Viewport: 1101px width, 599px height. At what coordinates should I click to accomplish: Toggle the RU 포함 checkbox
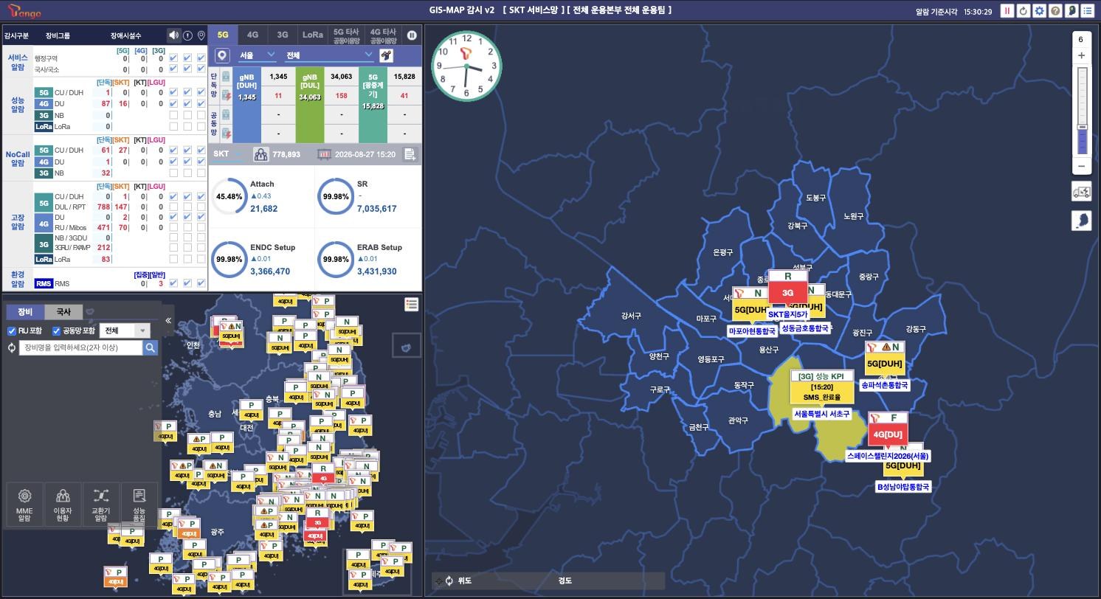pyautogui.click(x=12, y=330)
